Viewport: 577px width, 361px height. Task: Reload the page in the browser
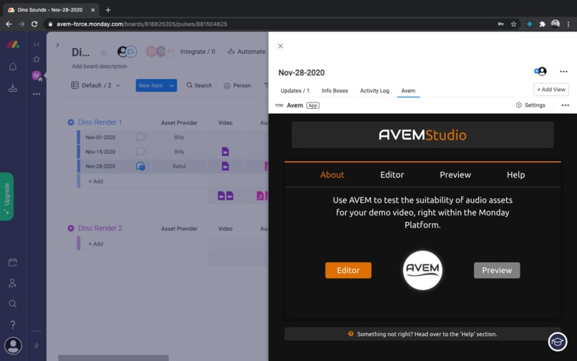(34, 24)
